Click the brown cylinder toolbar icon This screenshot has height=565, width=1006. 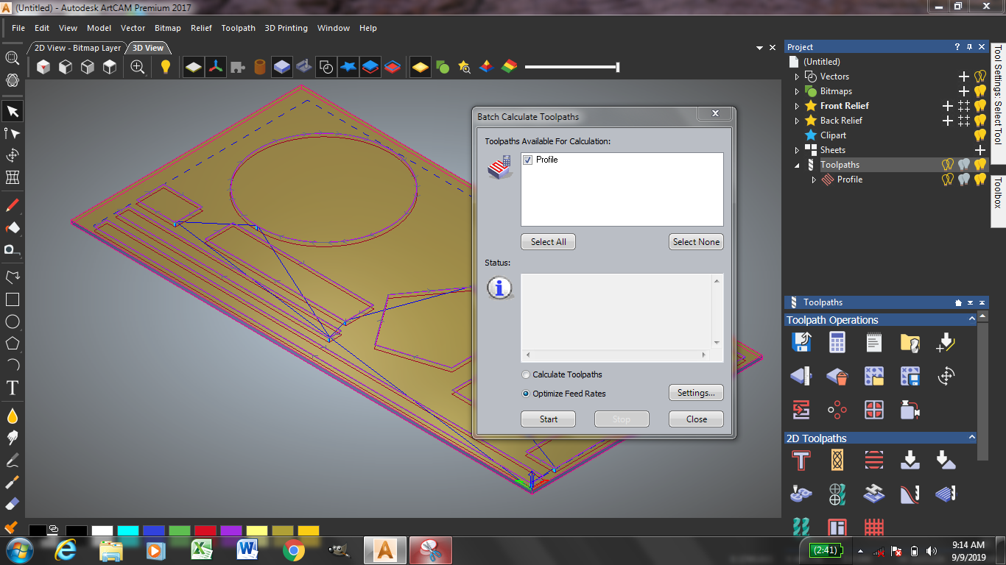click(259, 67)
